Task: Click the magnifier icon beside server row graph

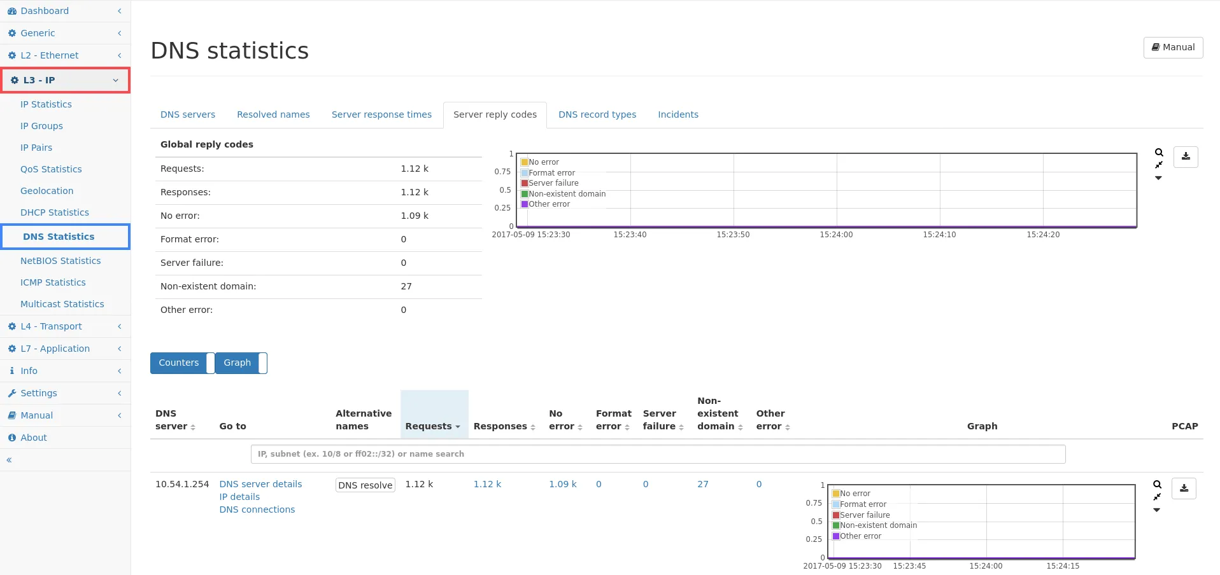Action: point(1157,485)
